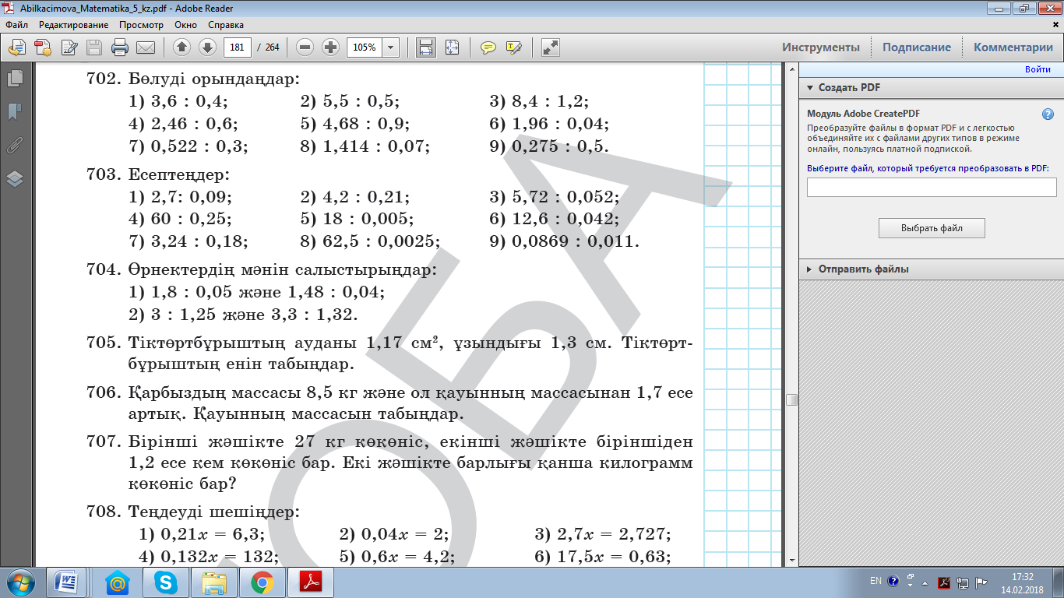The image size is (1064, 598).
Task: Go to the previous page arrow
Action: 181,47
